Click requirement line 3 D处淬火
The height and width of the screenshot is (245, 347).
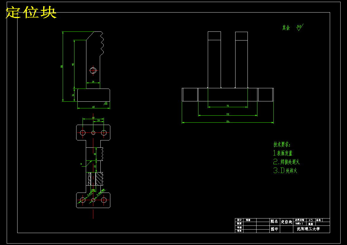pyautogui.click(x=285, y=170)
